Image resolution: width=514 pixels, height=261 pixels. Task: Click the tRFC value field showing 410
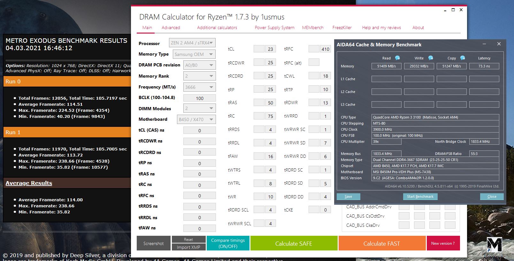[326, 49]
